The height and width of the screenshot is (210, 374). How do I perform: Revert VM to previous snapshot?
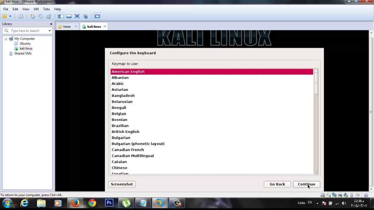41,16
